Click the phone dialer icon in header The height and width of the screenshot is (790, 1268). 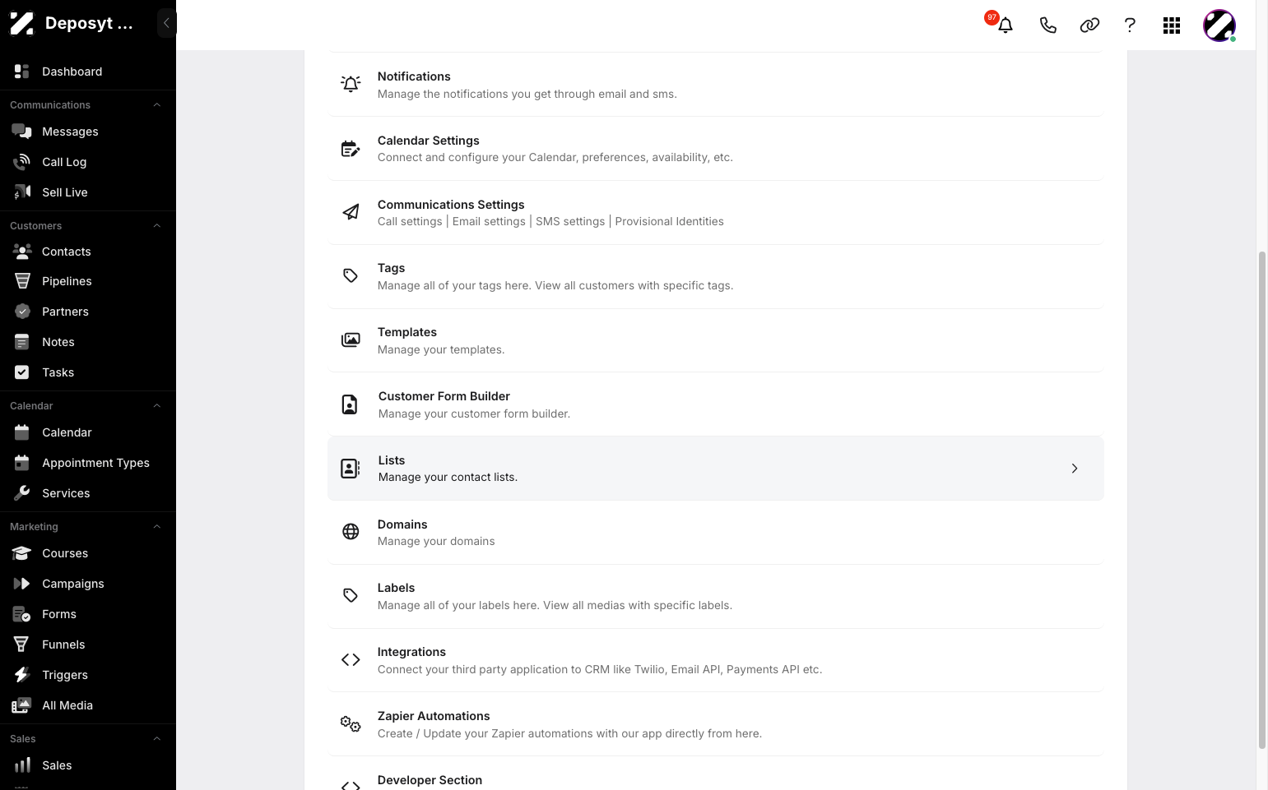pyautogui.click(x=1047, y=25)
